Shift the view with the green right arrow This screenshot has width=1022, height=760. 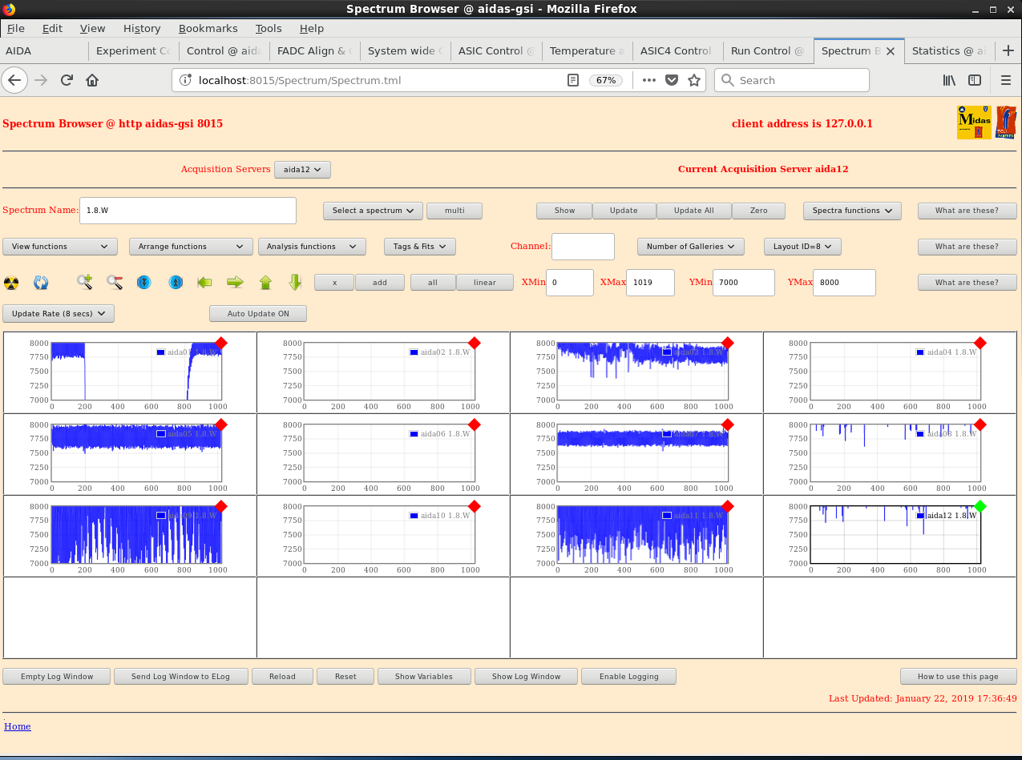pyautogui.click(x=235, y=282)
